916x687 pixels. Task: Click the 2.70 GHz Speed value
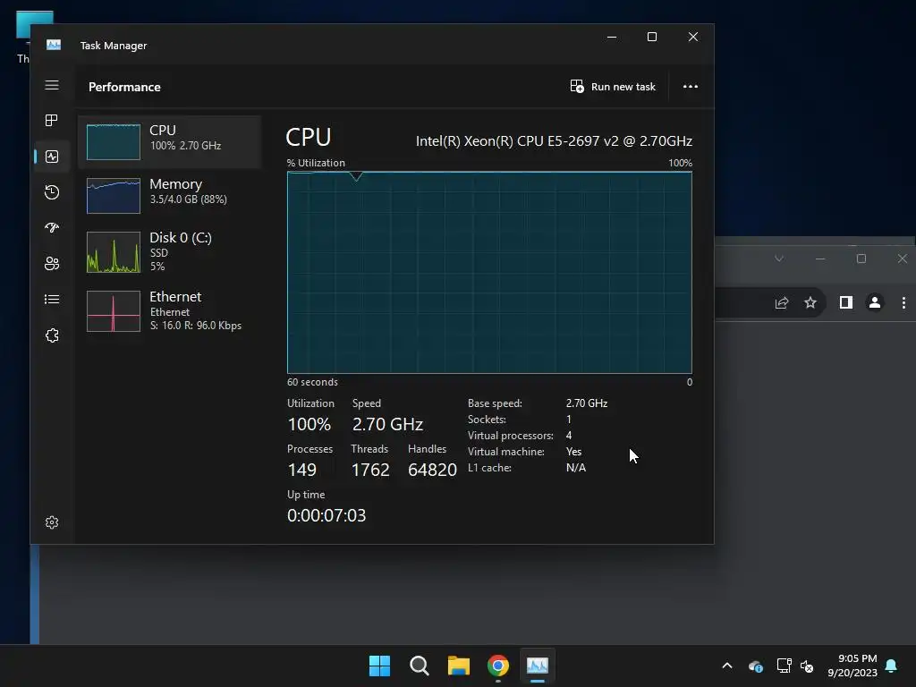click(387, 424)
